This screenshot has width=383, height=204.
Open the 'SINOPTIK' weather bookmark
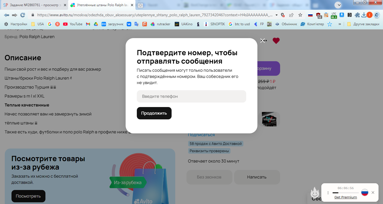tap(214, 24)
